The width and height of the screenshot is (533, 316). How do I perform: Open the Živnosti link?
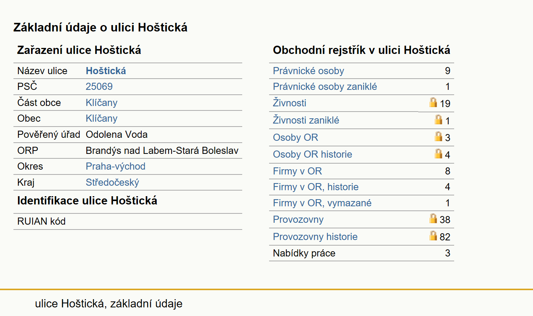290,103
